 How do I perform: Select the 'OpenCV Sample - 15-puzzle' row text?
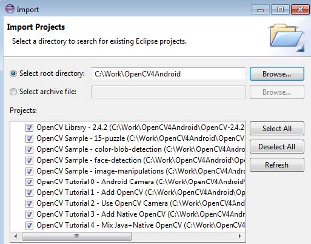[x=141, y=138]
